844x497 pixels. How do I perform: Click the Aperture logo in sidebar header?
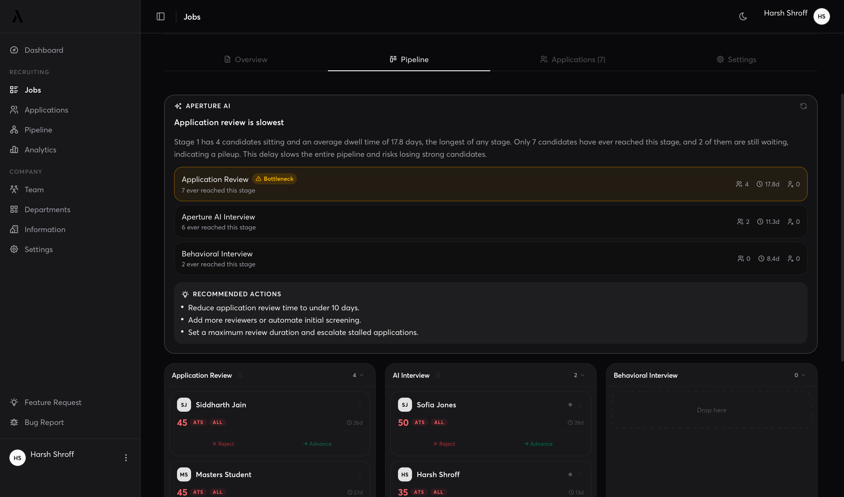click(17, 16)
